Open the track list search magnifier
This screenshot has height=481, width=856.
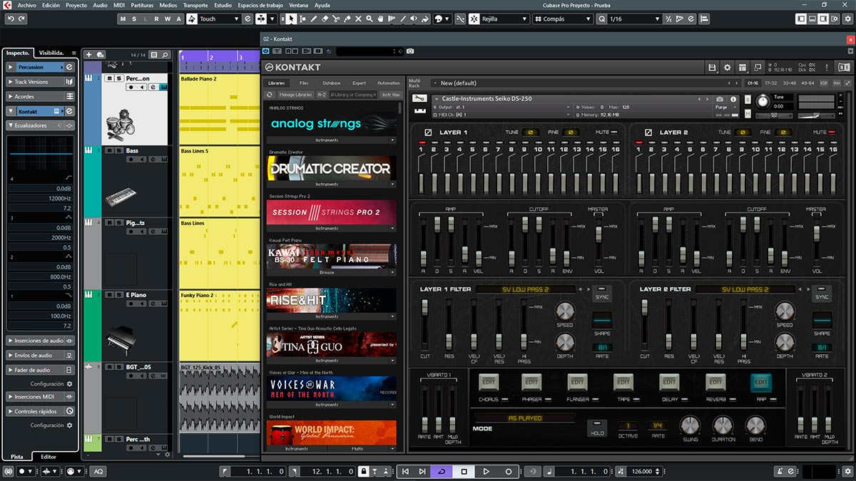click(x=165, y=54)
